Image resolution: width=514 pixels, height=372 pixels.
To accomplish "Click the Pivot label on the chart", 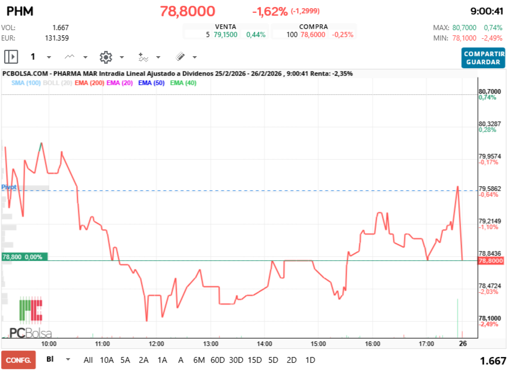I will click(8, 187).
